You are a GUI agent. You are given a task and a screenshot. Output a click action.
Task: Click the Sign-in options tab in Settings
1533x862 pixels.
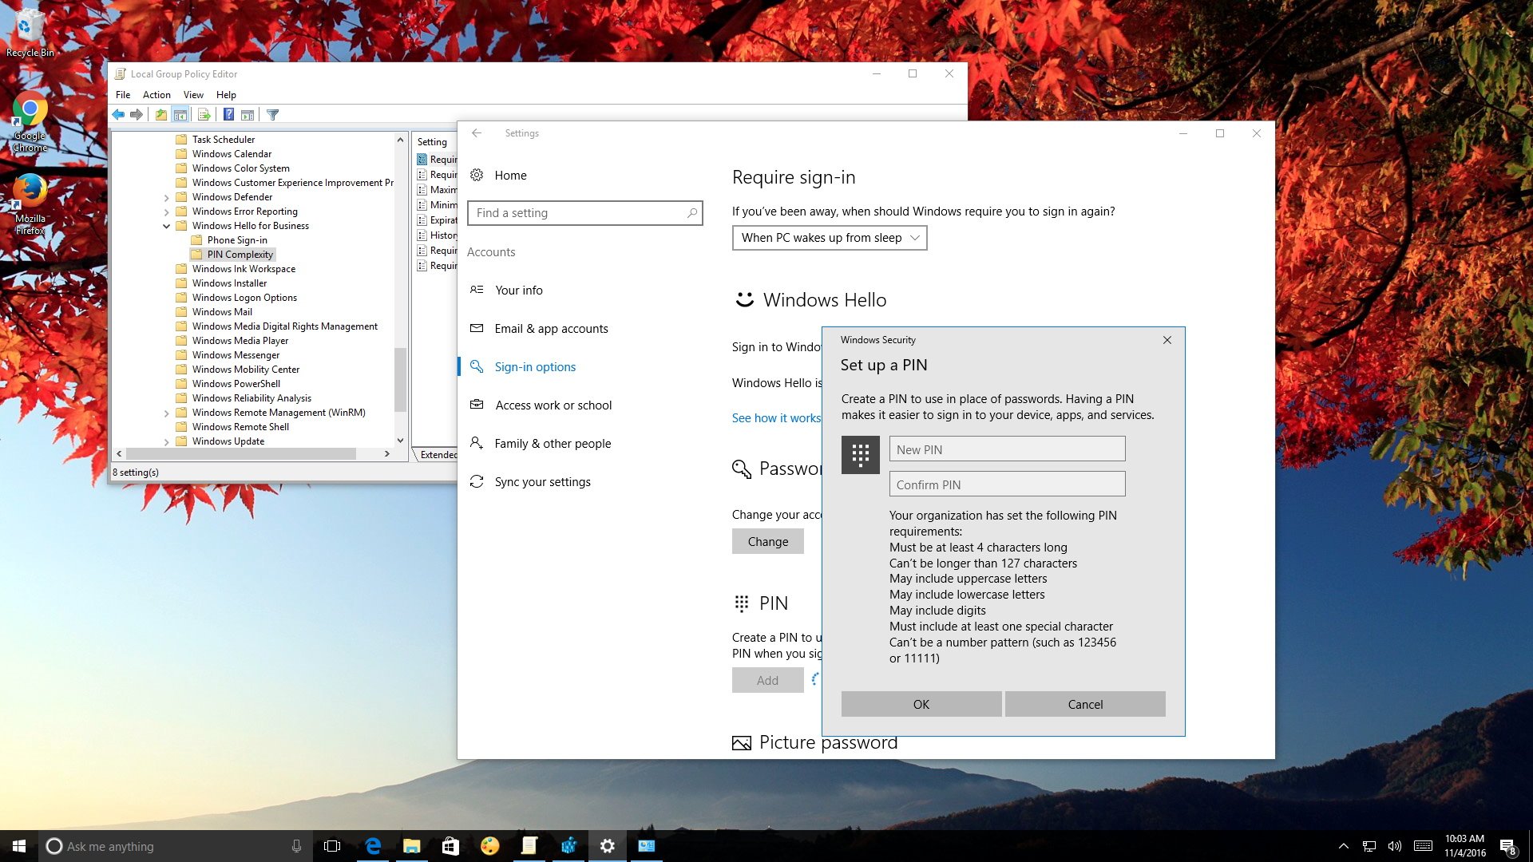pos(535,366)
